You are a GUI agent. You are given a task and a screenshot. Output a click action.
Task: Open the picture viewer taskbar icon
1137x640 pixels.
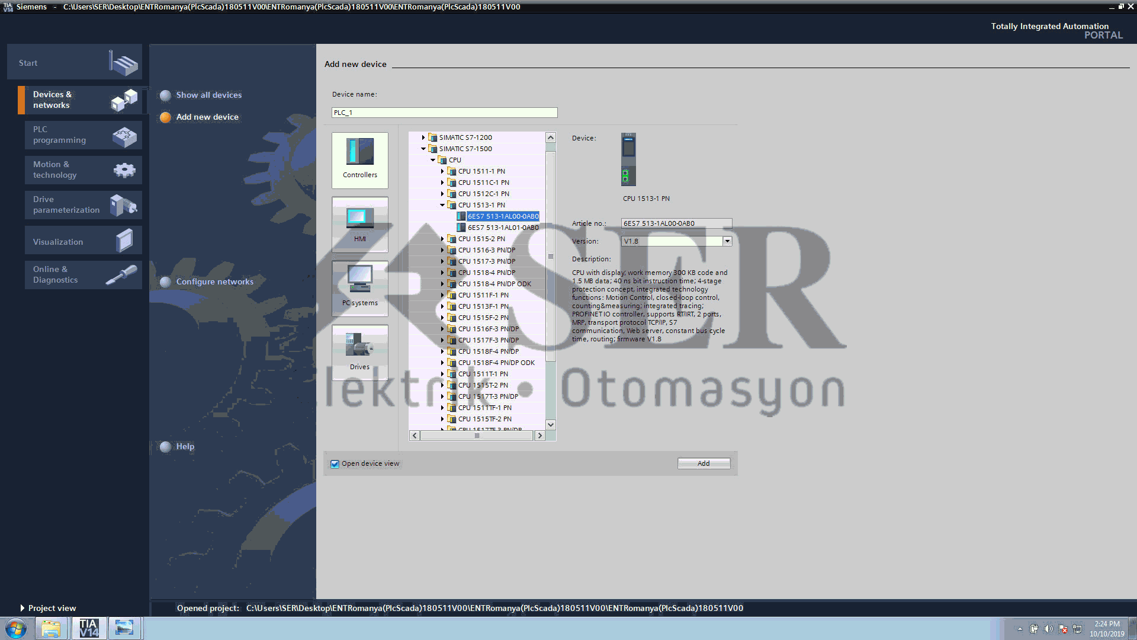click(x=124, y=628)
